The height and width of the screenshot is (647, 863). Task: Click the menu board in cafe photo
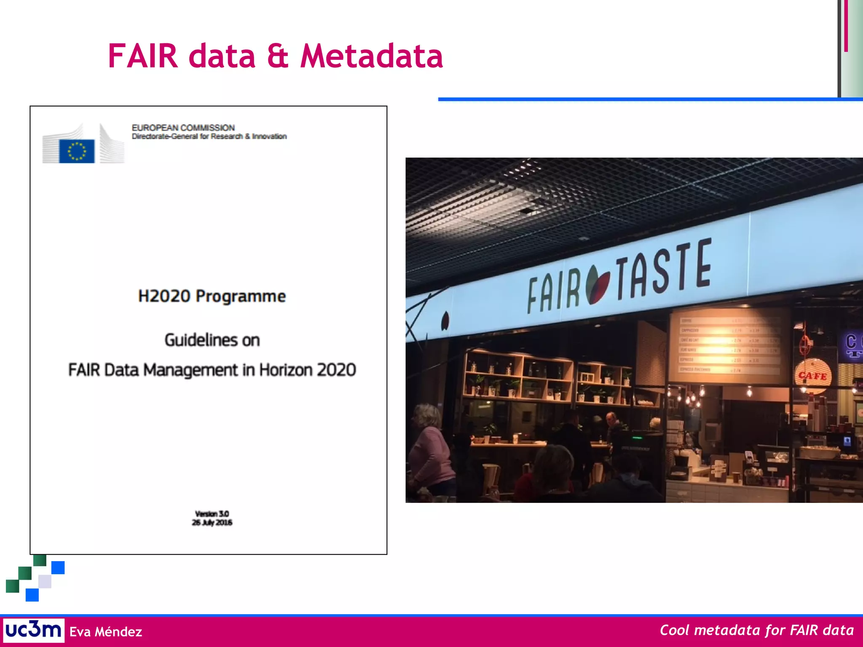point(729,345)
